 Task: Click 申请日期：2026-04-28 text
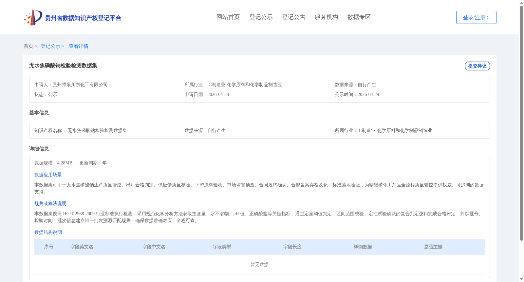[x=207, y=94]
